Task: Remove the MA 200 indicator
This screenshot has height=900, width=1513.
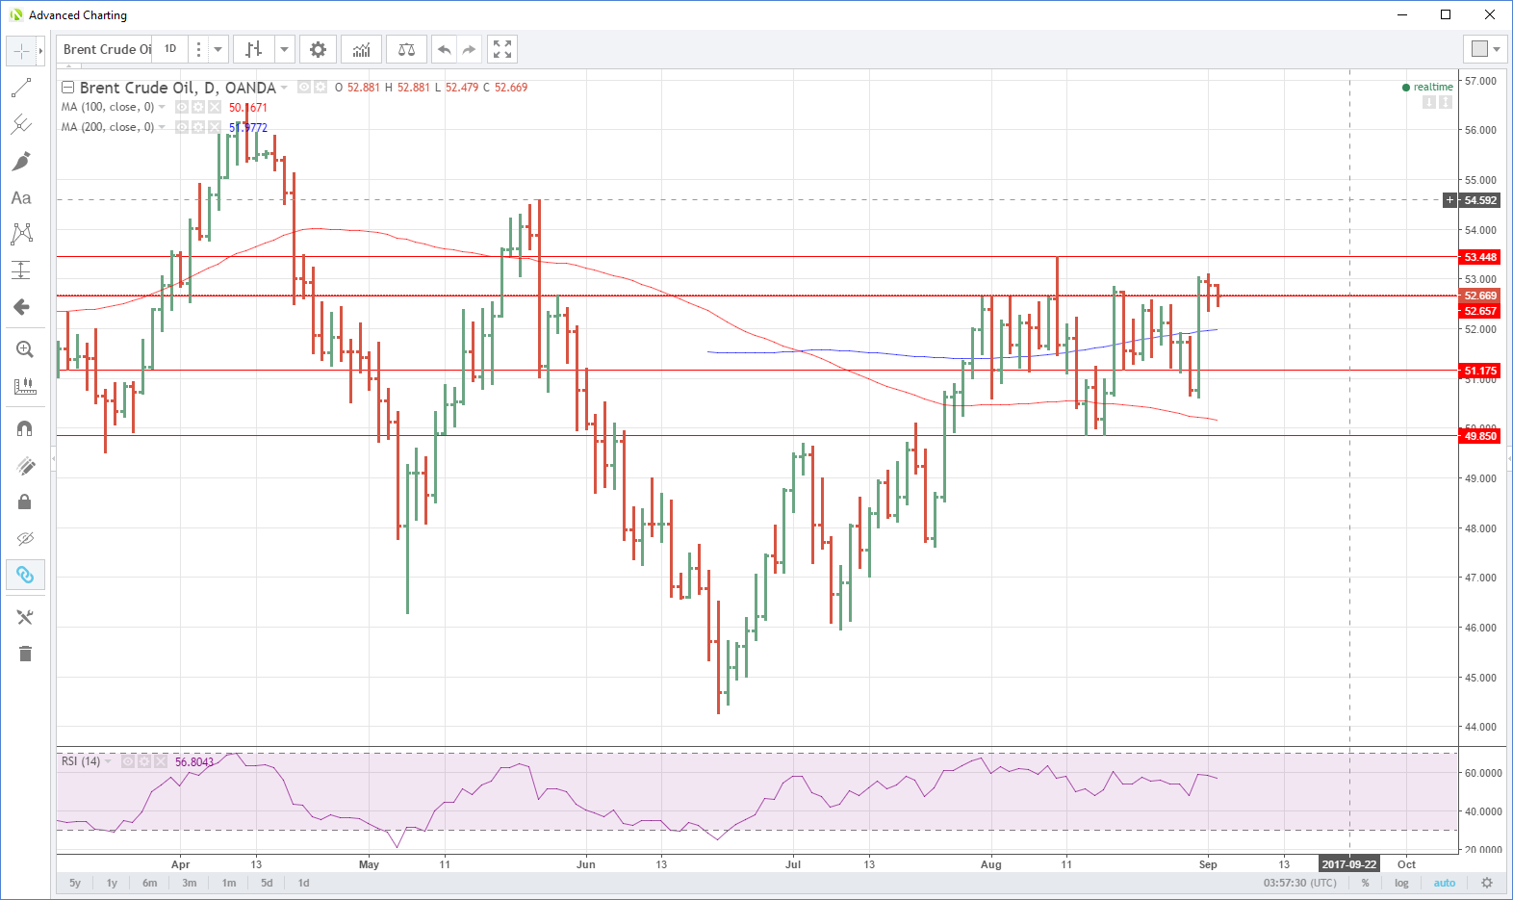Action: 215,127
